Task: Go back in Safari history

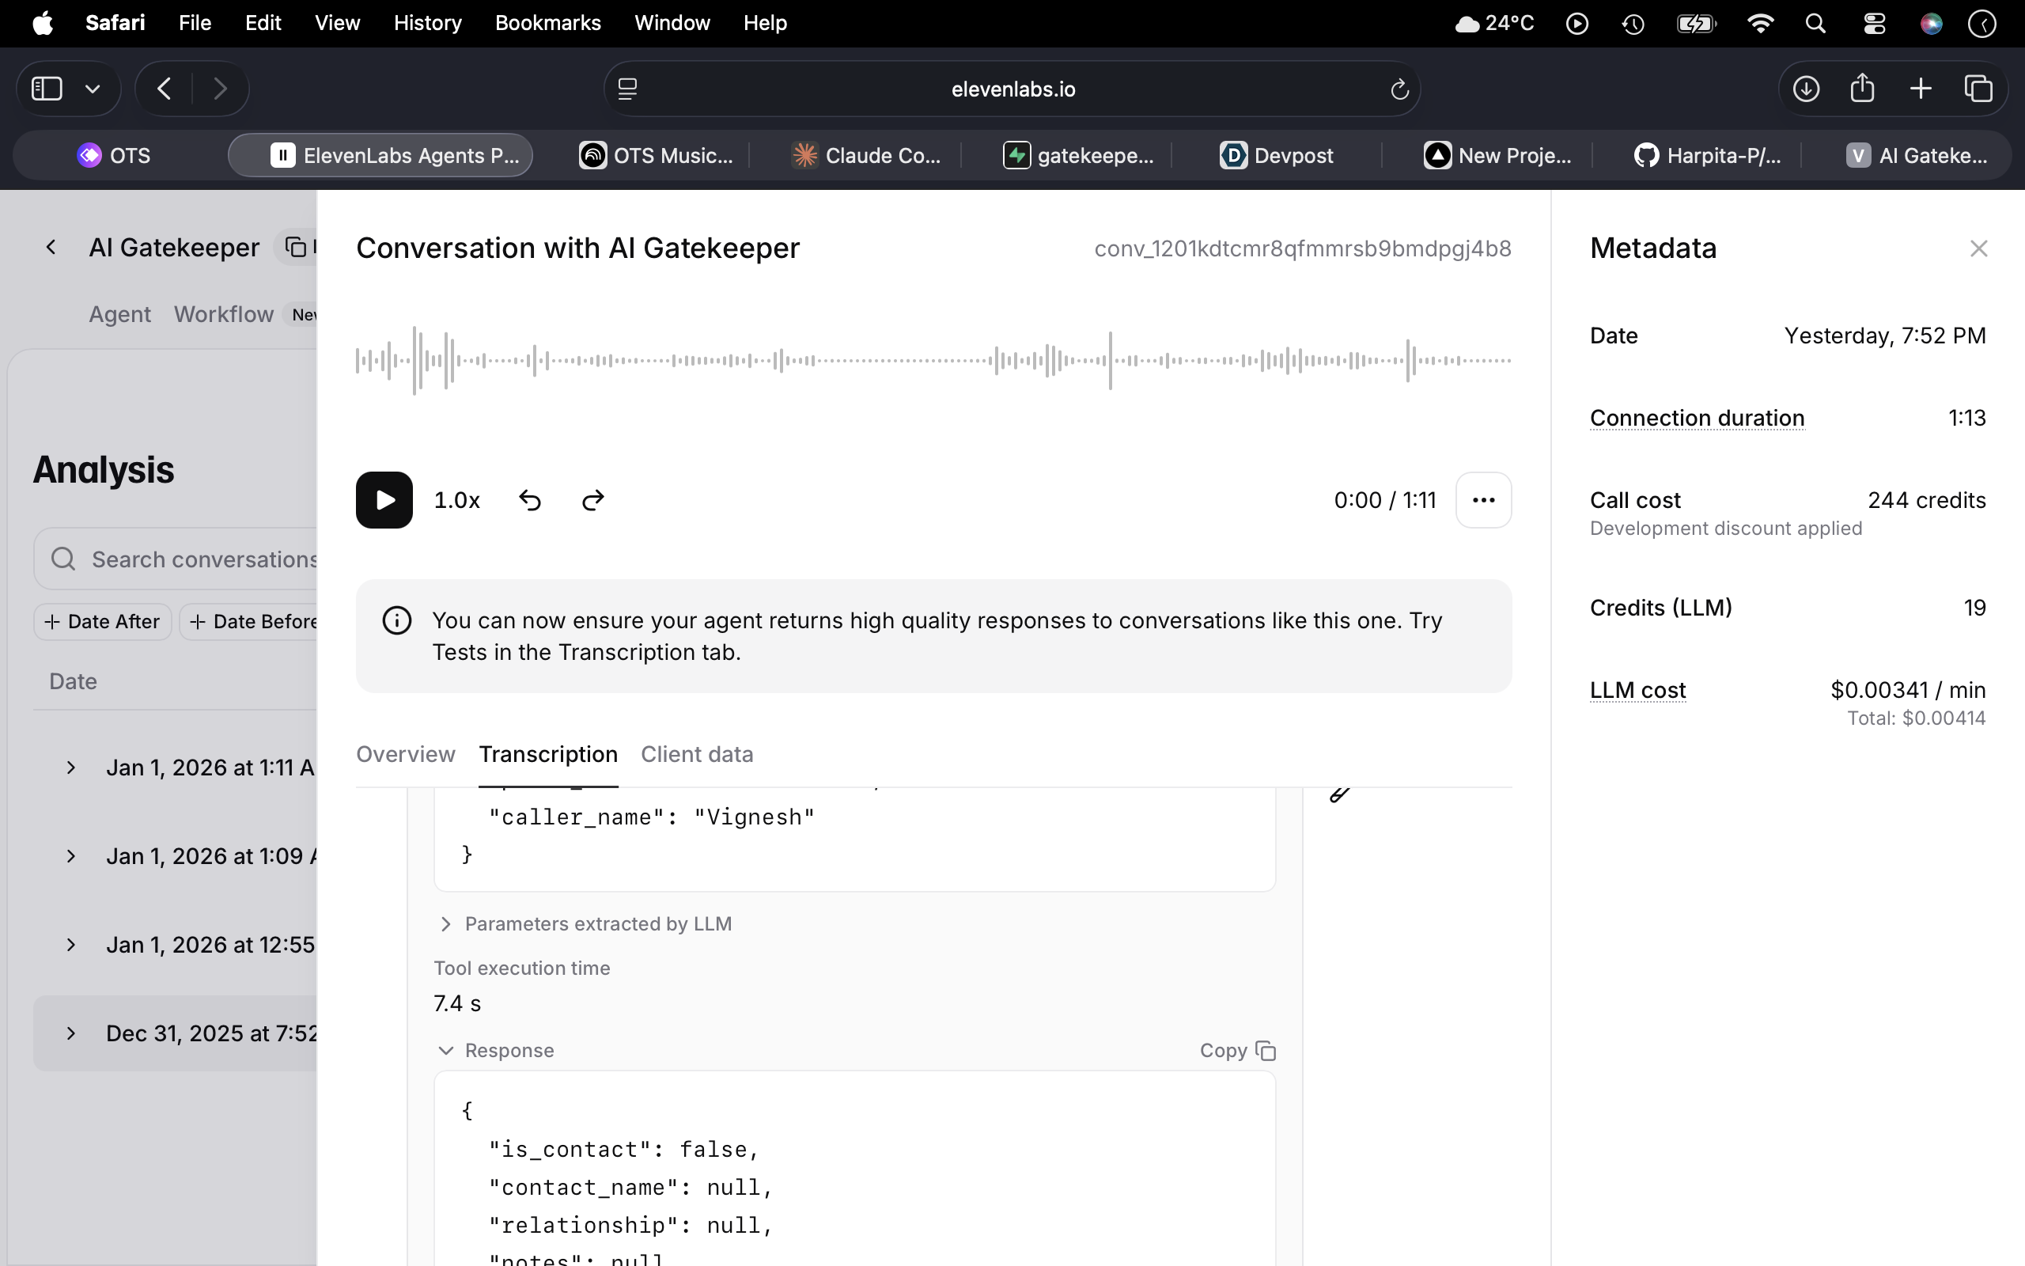Action: (x=164, y=89)
